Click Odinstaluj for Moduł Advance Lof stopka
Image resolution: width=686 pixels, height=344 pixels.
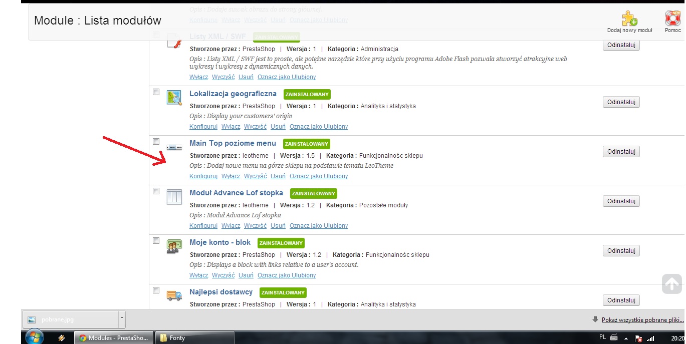tap(621, 201)
